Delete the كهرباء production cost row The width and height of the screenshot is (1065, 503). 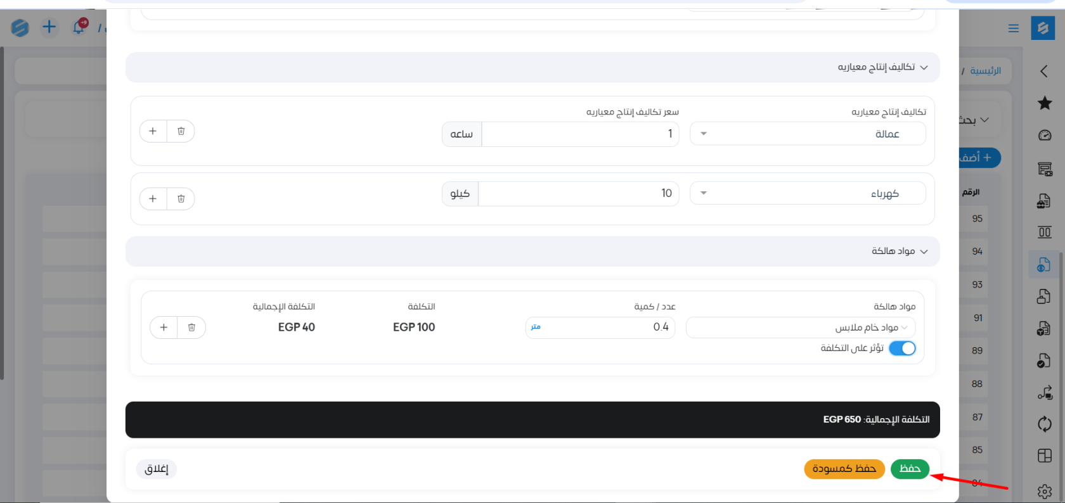pos(181,199)
